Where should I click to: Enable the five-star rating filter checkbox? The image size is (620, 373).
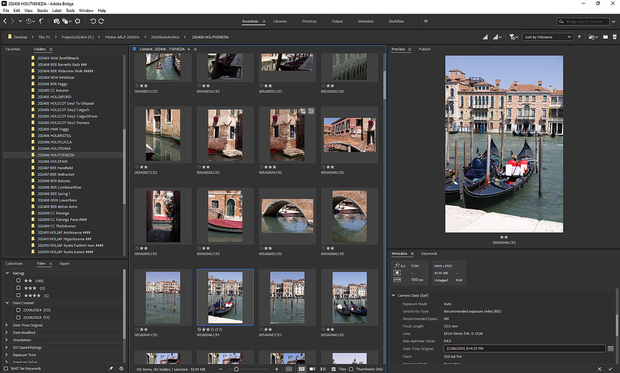coord(19,296)
